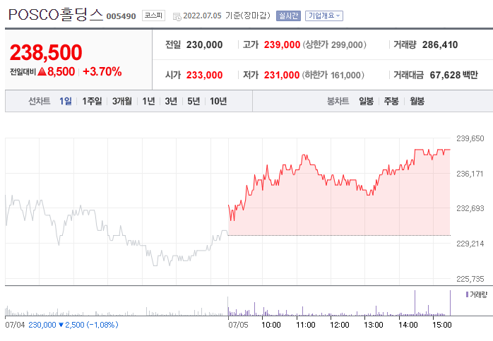This screenshot has height=341, width=493.
Task: Select the 3년 line chart tab
Action: [171, 101]
